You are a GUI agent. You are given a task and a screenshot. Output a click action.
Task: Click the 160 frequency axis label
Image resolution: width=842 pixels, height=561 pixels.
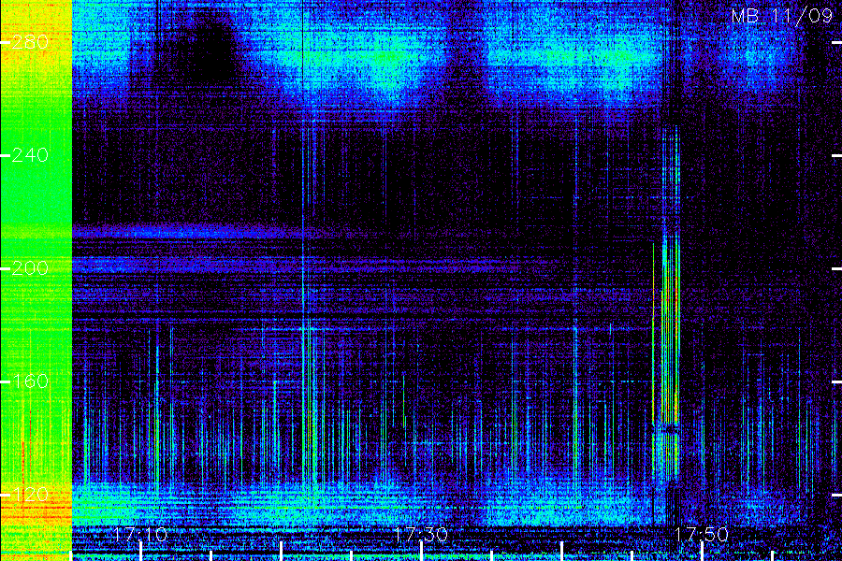point(30,381)
